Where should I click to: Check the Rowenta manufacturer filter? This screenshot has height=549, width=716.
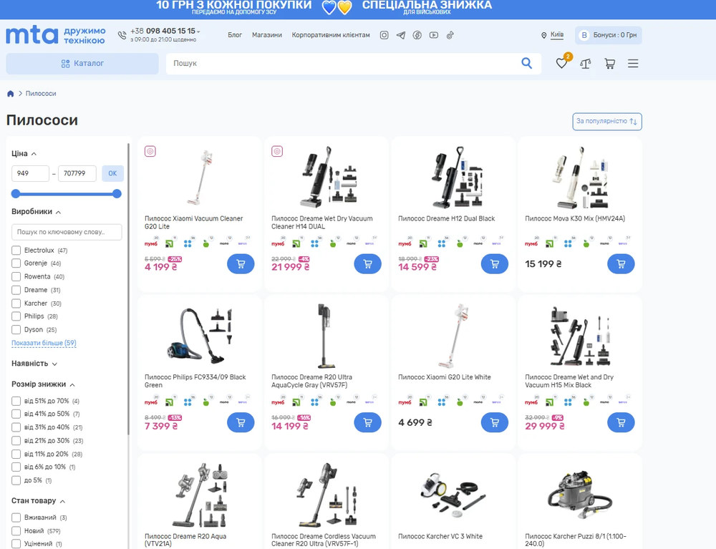coord(16,276)
